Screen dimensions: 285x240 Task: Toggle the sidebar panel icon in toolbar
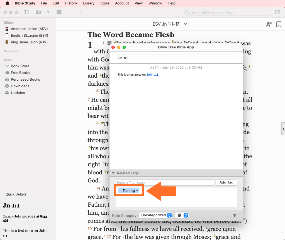pyautogui.click(x=26, y=12)
